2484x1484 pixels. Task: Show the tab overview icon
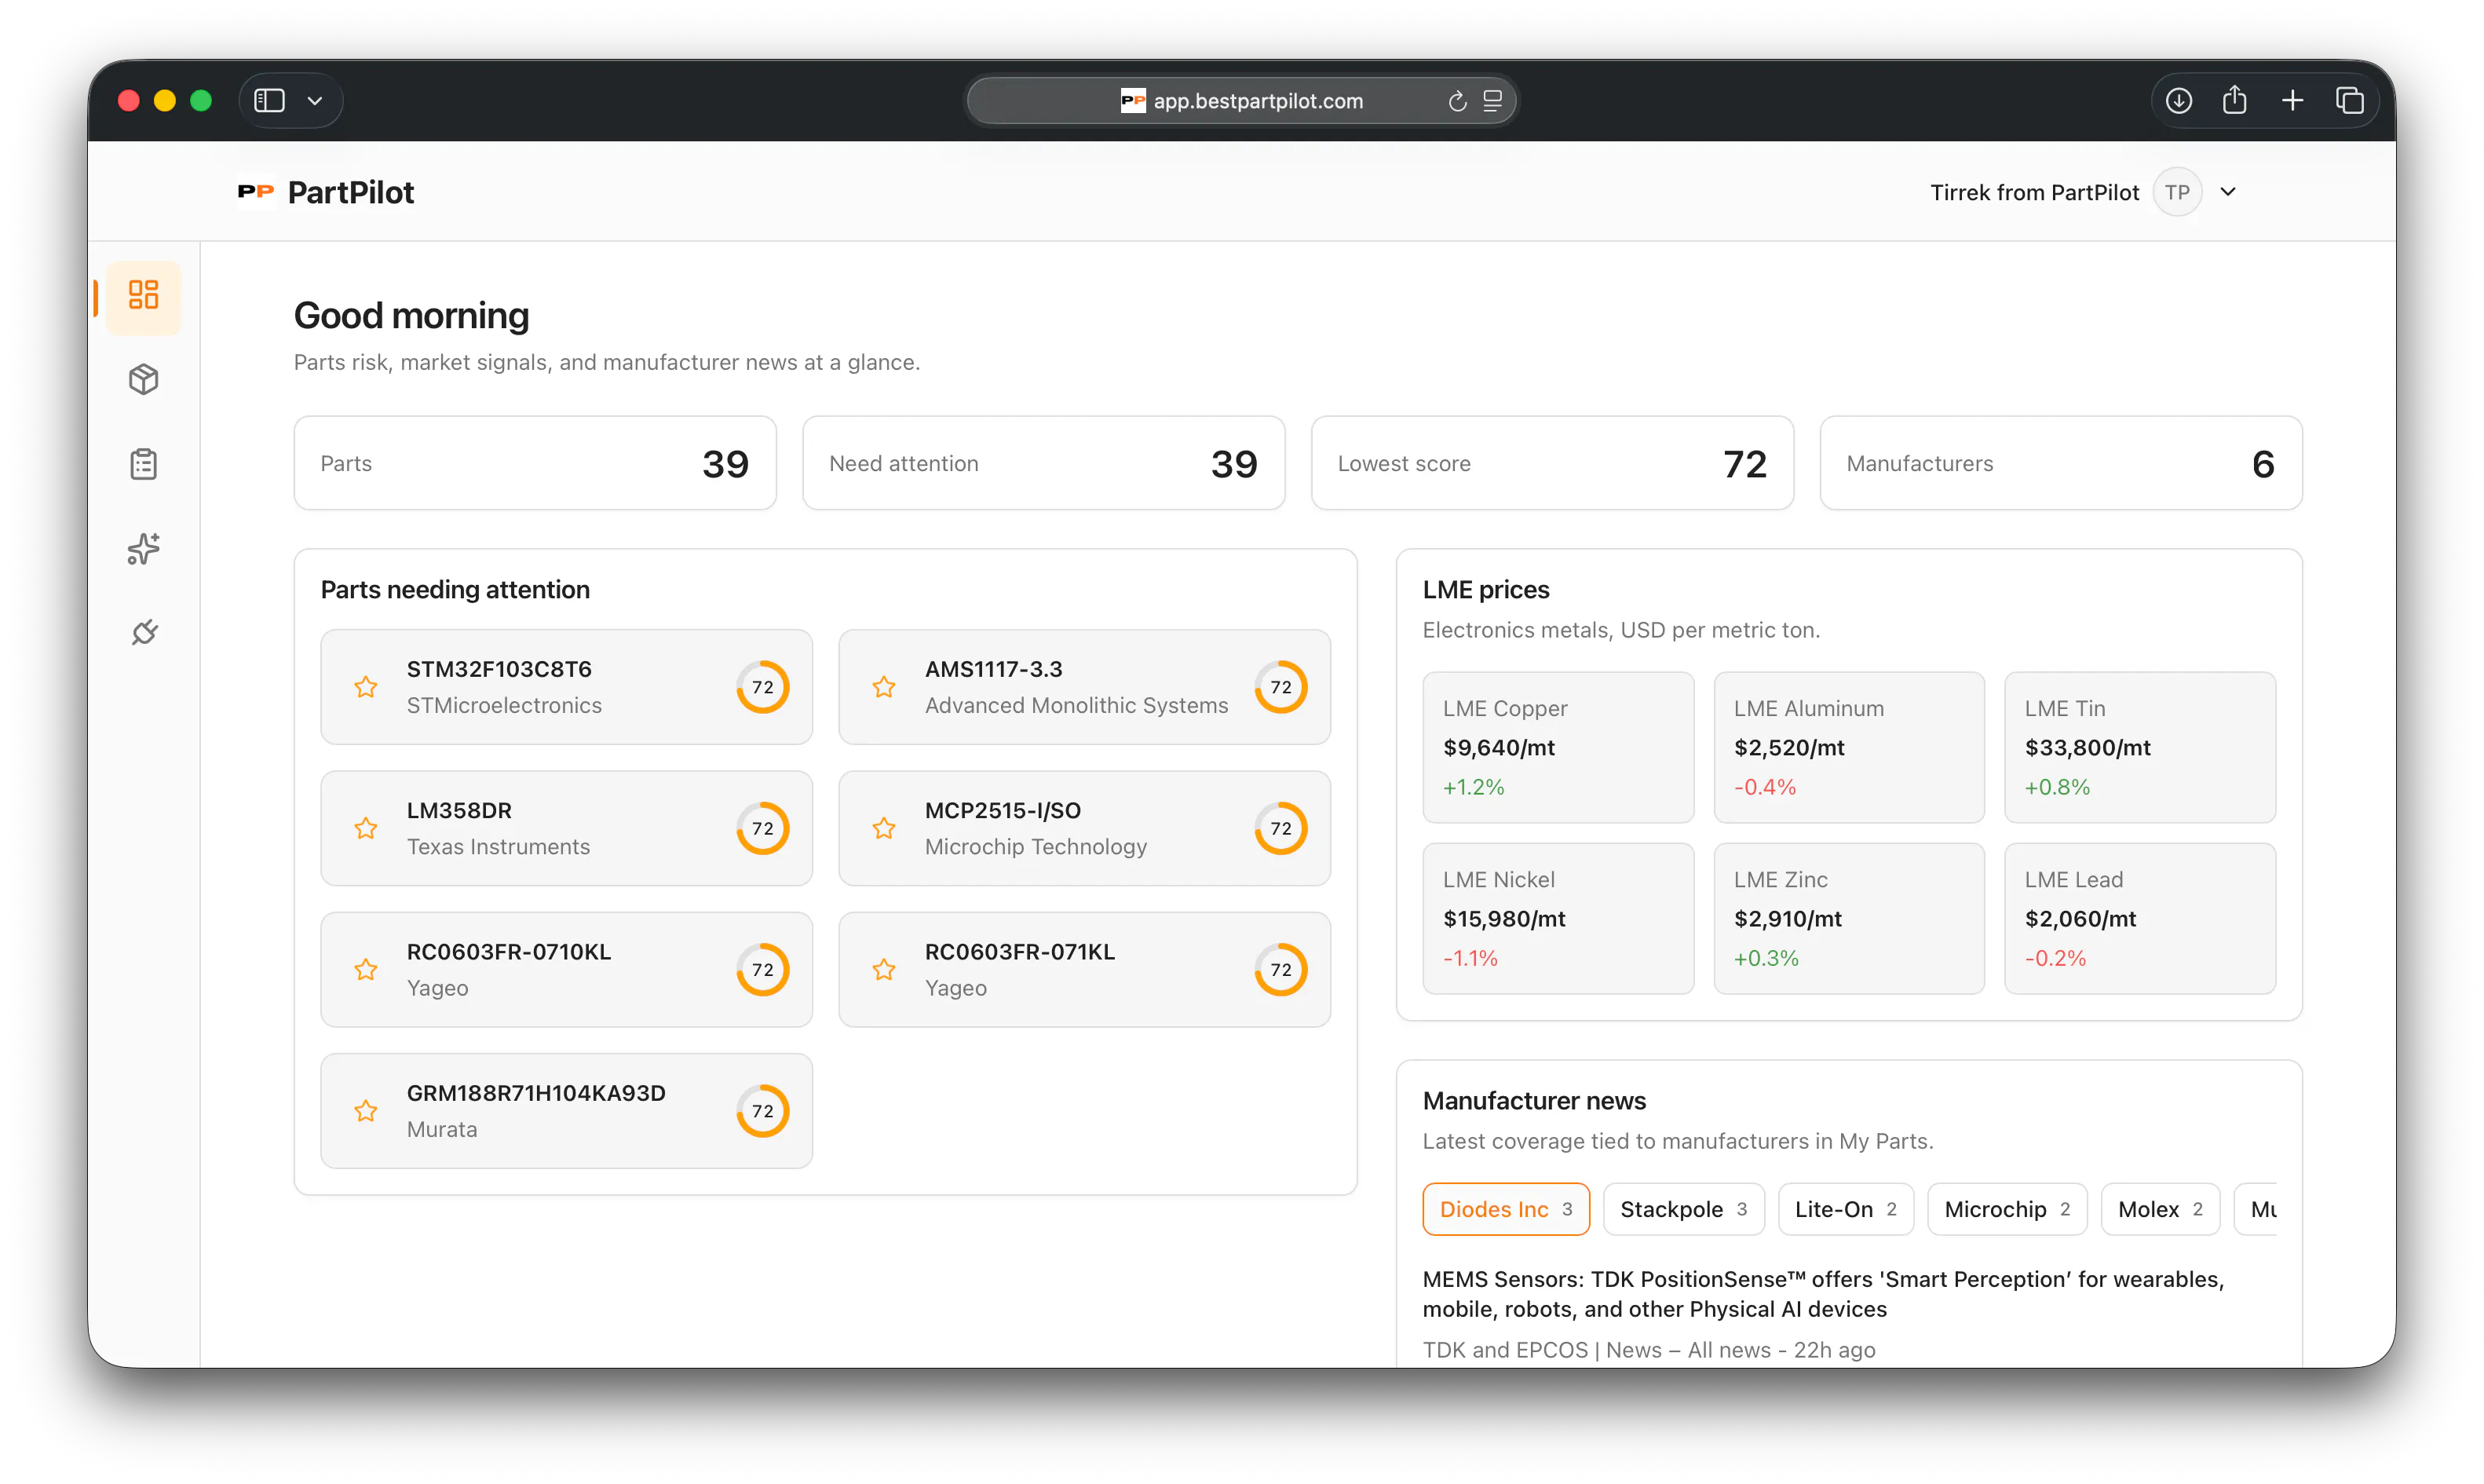[2350, 101]
